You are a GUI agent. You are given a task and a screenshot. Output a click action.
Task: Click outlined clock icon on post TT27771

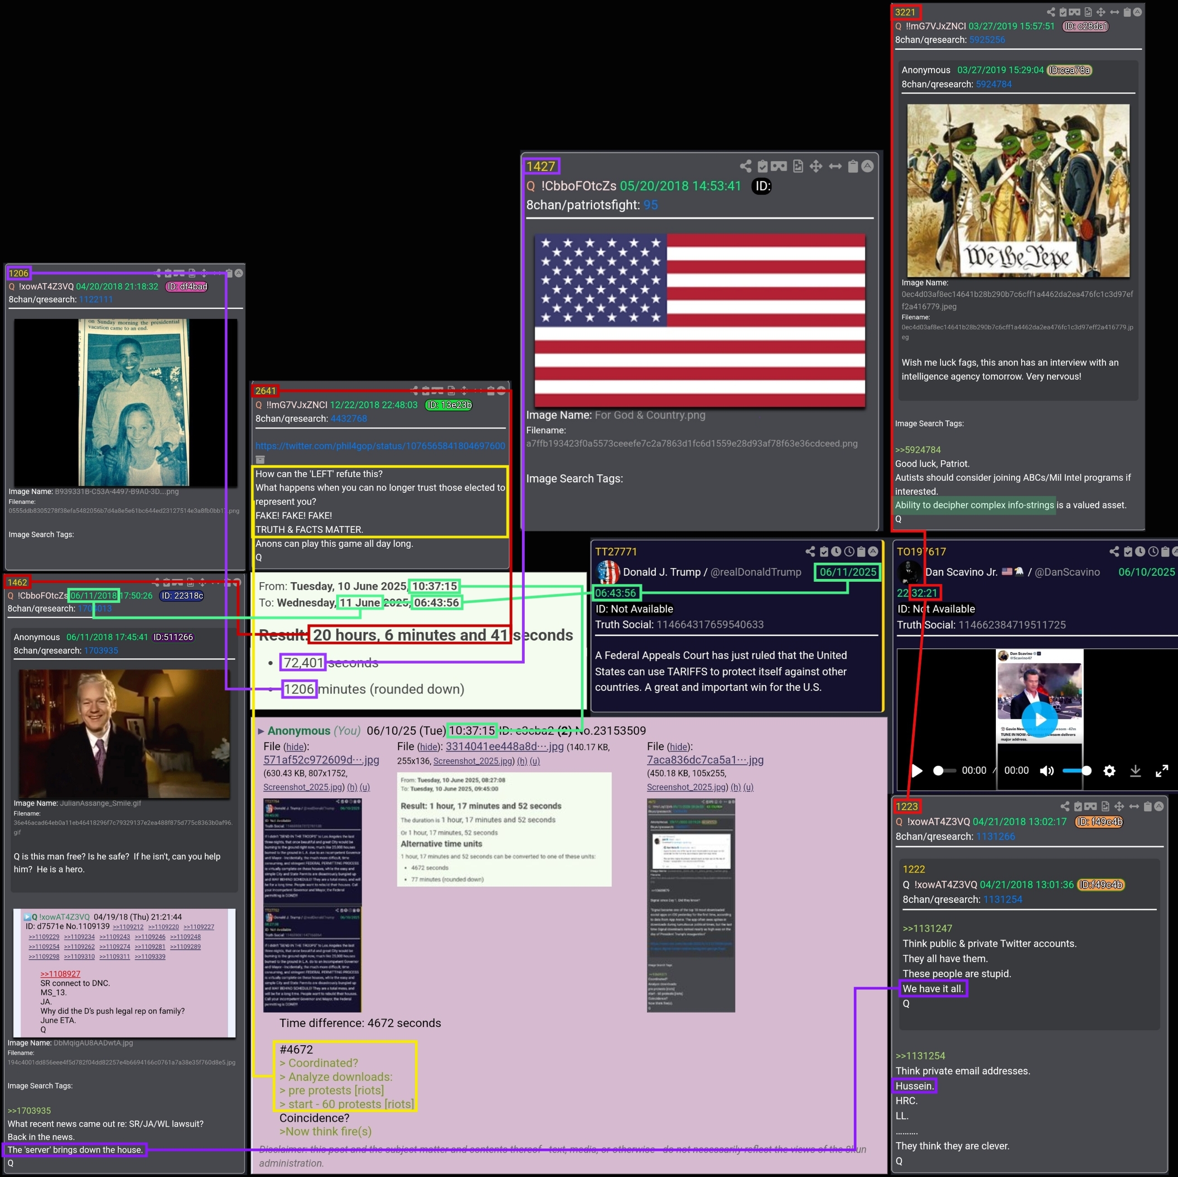coord(849,551)
